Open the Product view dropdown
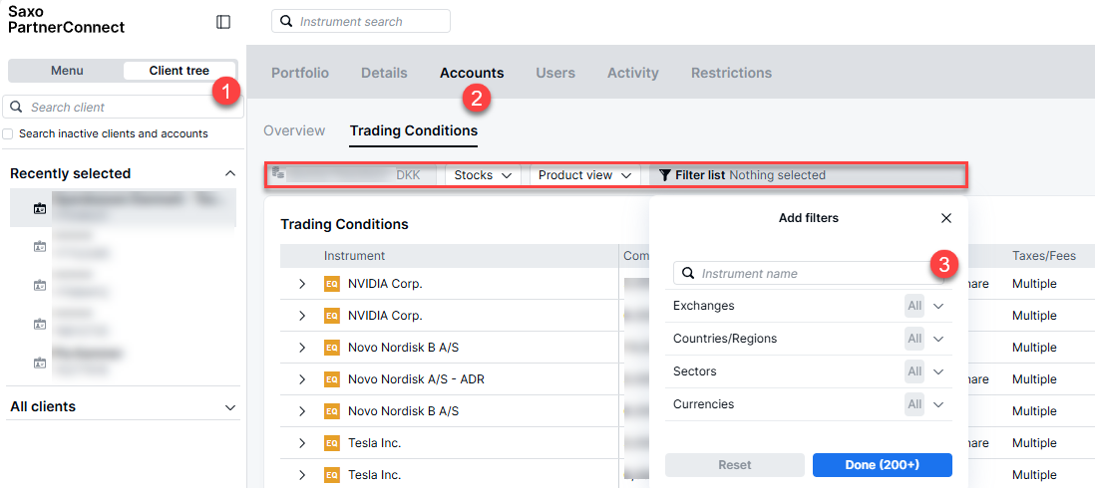This screenshot has height=488, width=1095. [x=584, y=175]
